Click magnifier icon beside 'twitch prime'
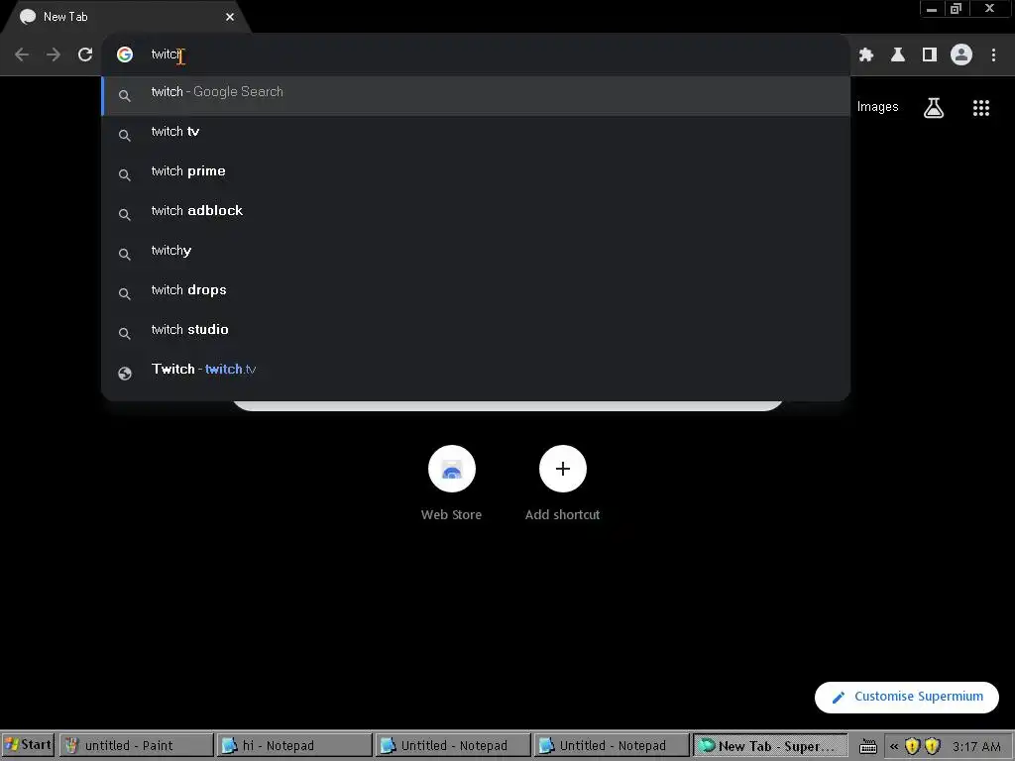 (x=125, y=175)
